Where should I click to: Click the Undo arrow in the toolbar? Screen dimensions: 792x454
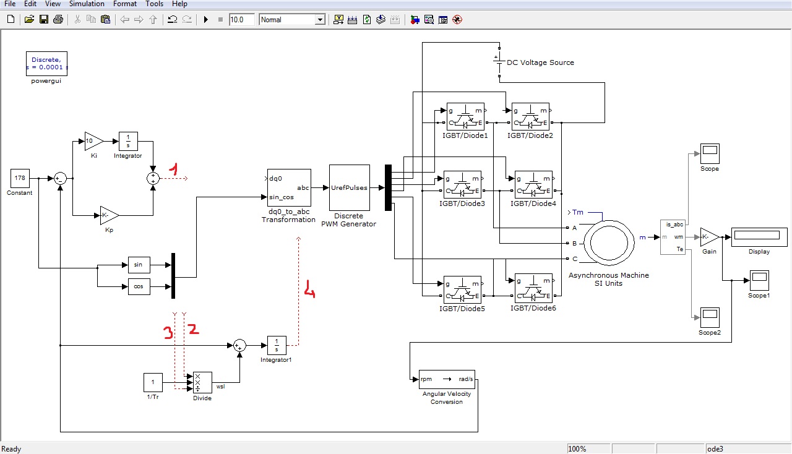tap(173, 20)
